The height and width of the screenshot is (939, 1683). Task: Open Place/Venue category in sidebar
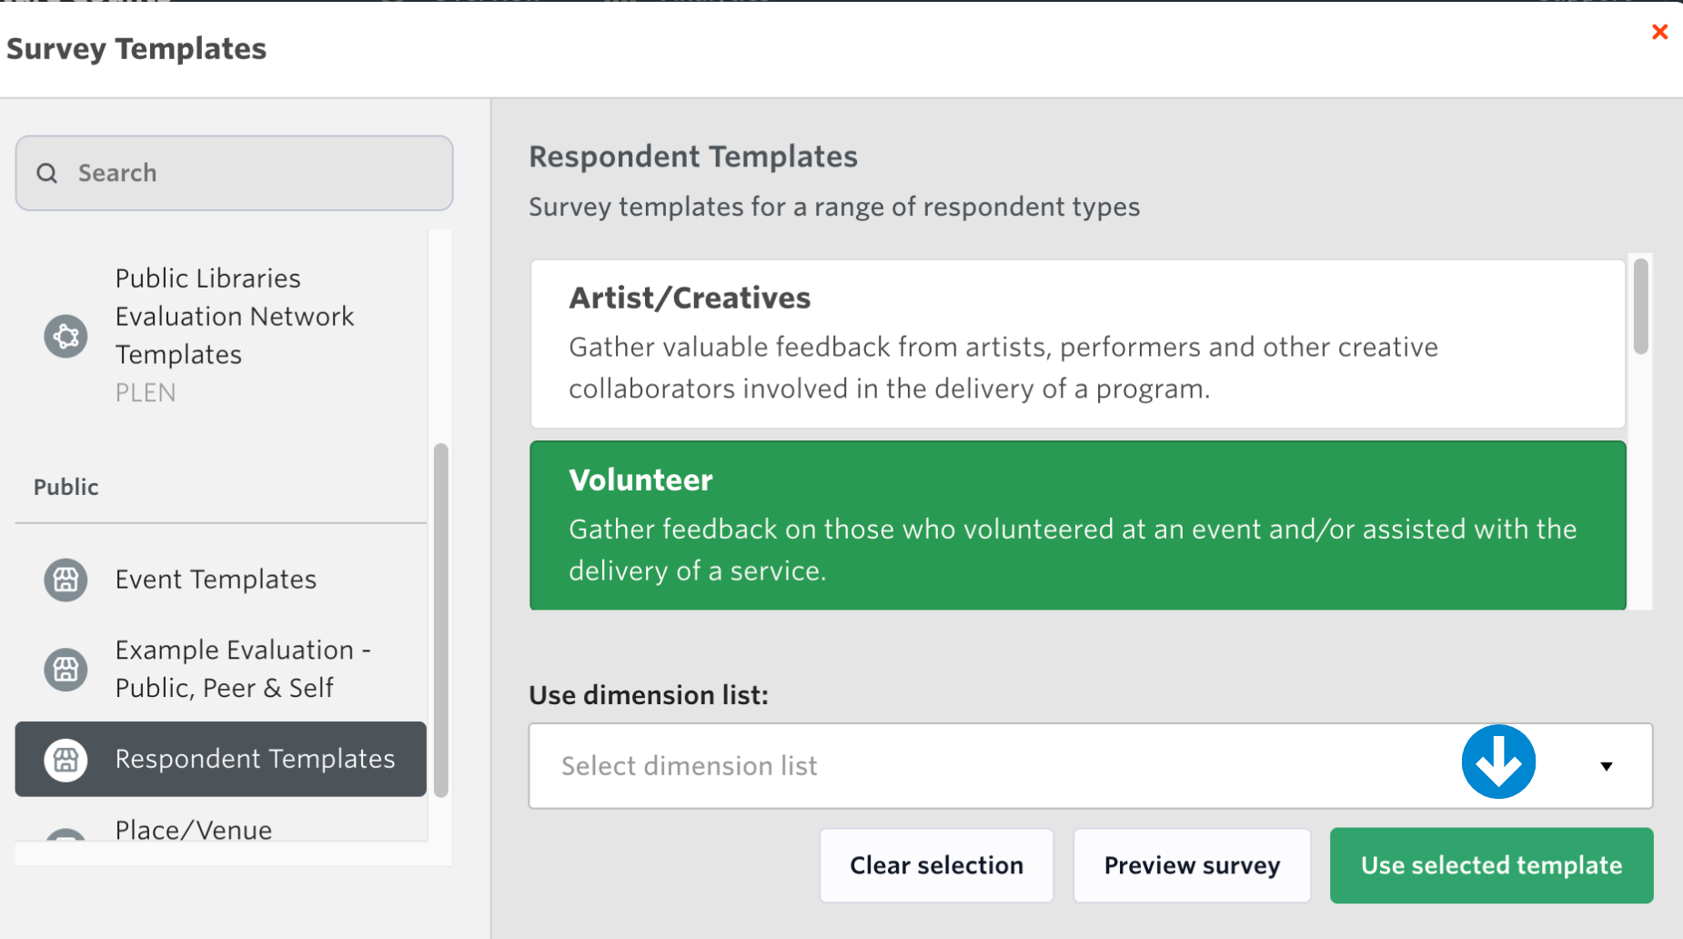point(194,829)
